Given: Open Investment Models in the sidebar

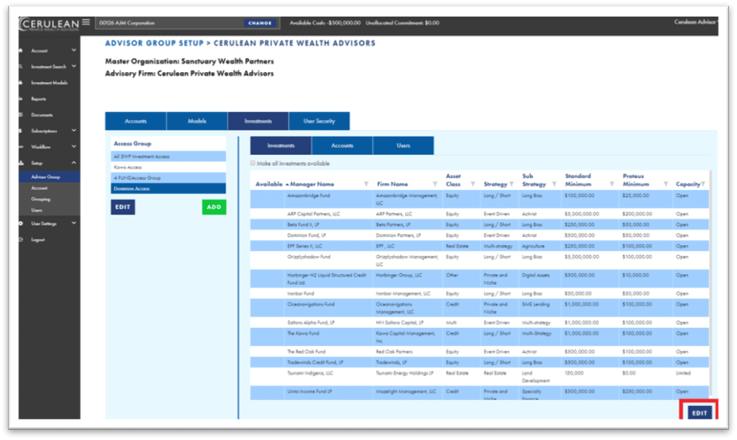Looking at the screenshot, I should click(49, 83).
